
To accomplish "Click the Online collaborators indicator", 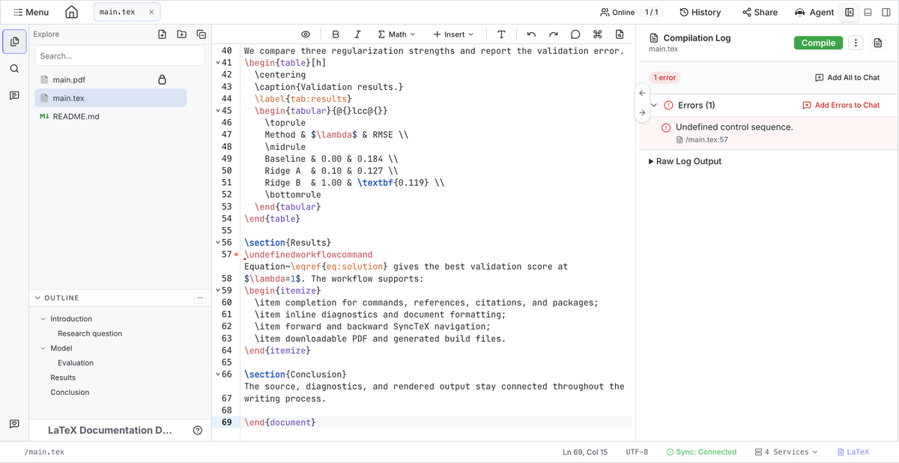I will click(617, 12).
